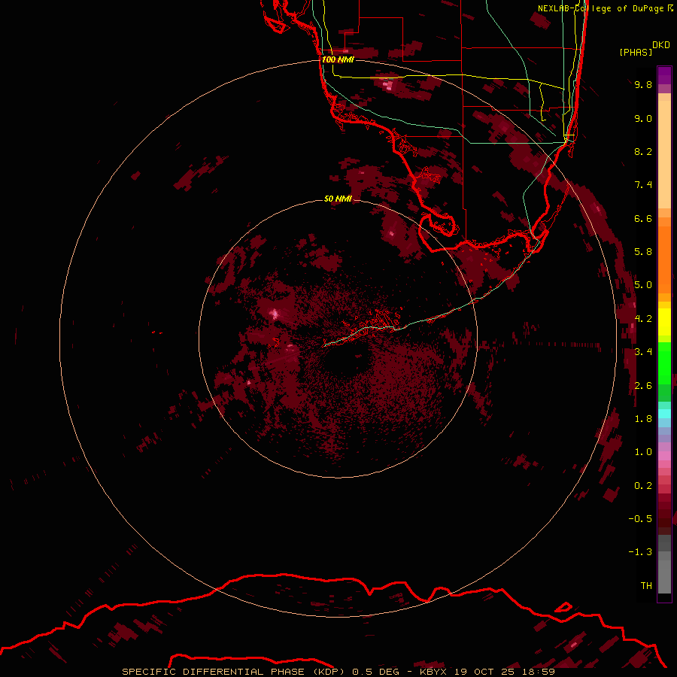Click the [PHAS] units label
Viewport: 677px width, 677px height.
636,53
